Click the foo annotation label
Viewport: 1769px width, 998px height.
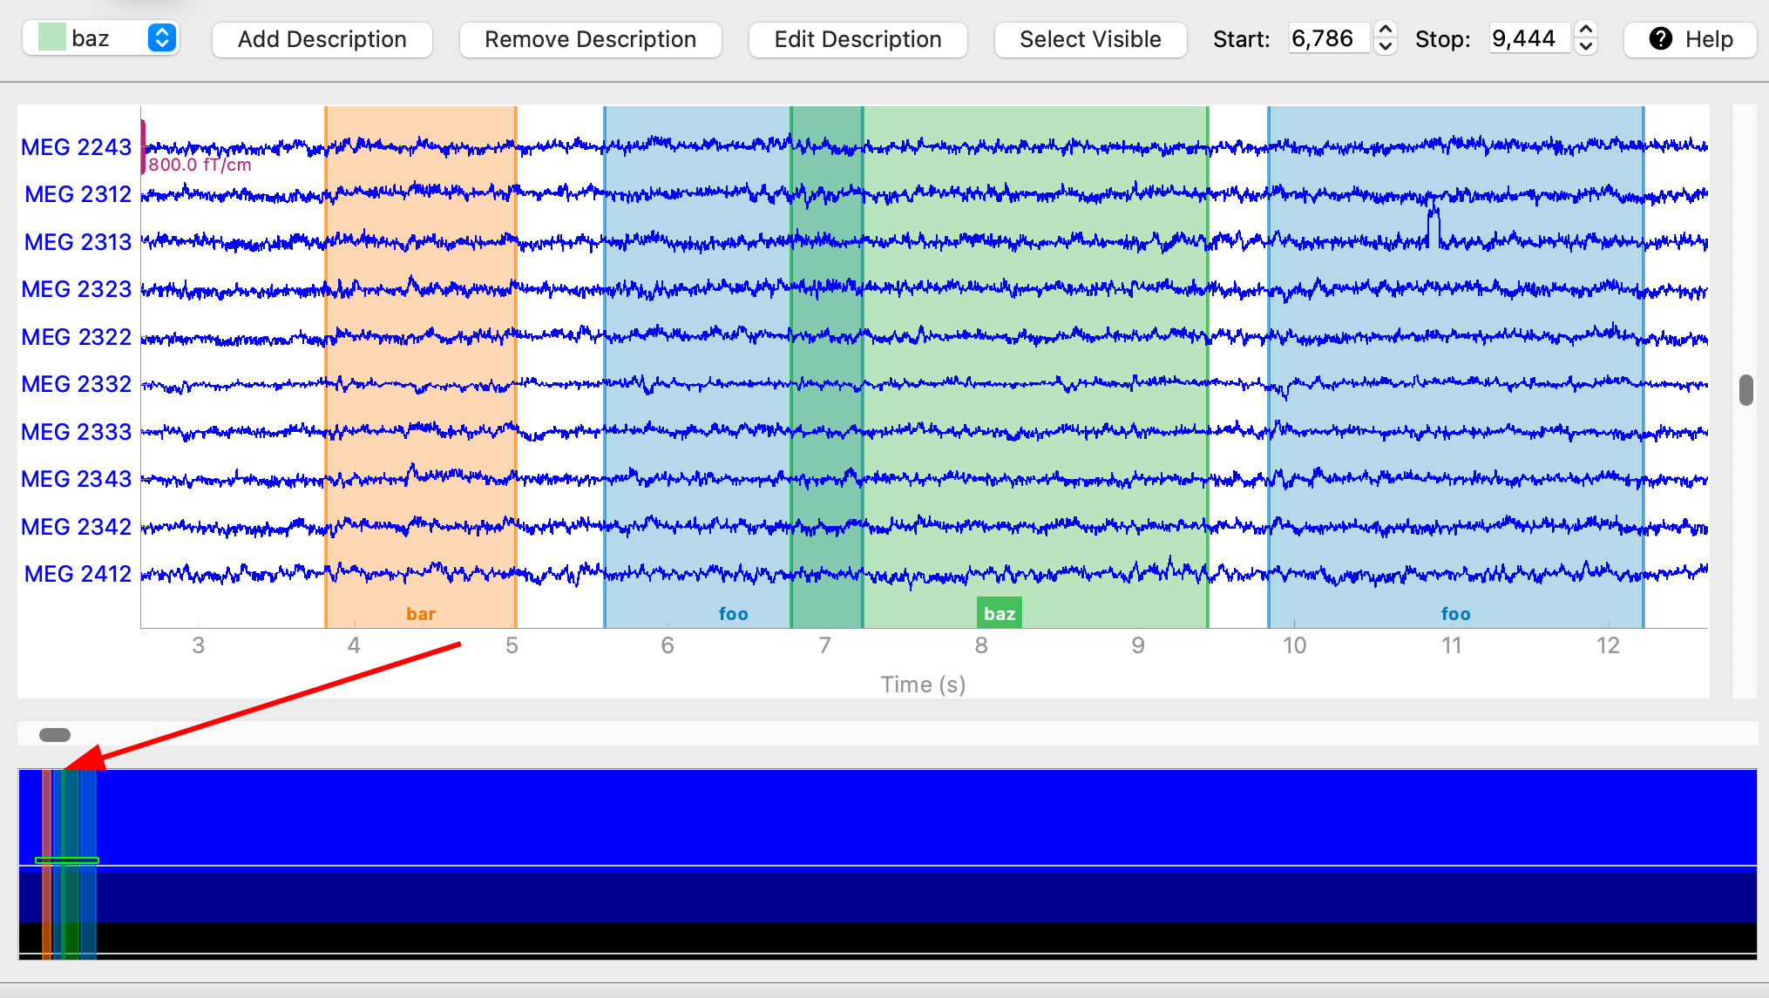coord(733,613)
